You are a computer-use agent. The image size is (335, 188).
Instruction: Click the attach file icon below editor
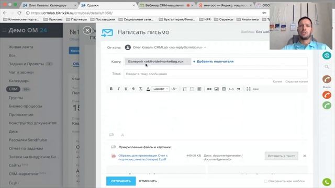111,135
